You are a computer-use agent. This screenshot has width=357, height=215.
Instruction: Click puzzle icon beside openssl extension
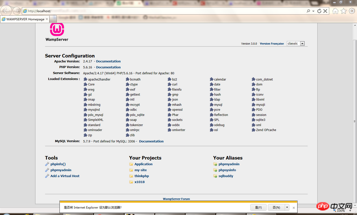pyautogui.click(x=170, y=110)
